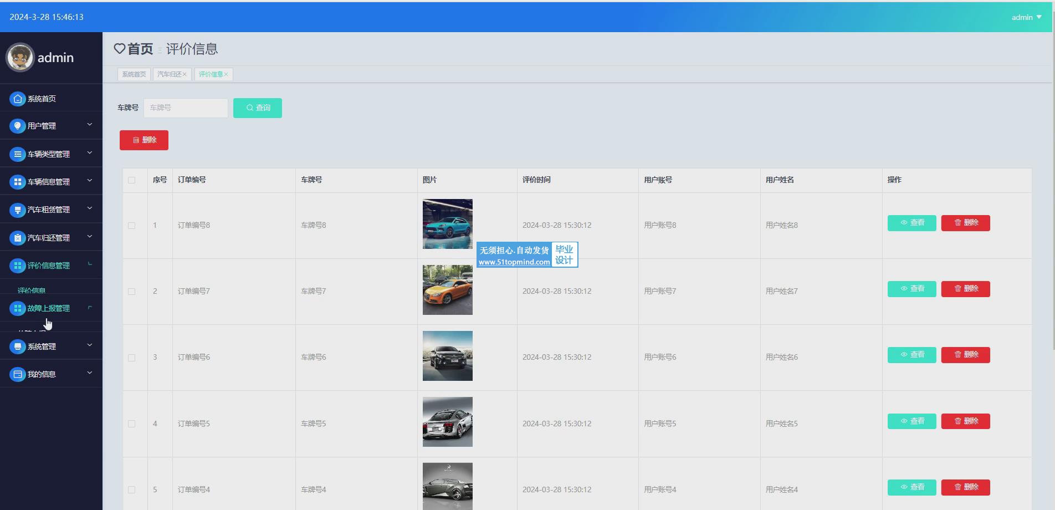Click the 系统首页 home icon in sidebar
1055x510 pixels.
coord(18,99)
